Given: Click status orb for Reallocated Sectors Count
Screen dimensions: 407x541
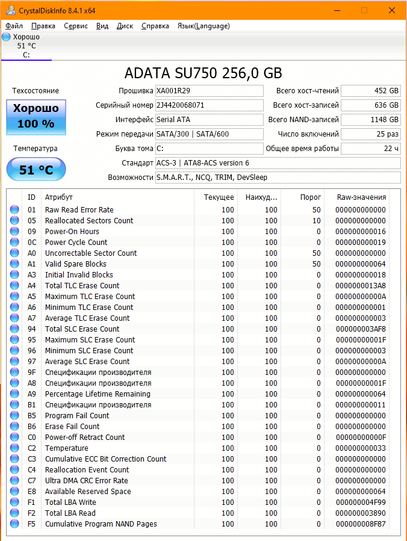Looking at the screenshot, I should pyautogui.click(x=14, y=220).
